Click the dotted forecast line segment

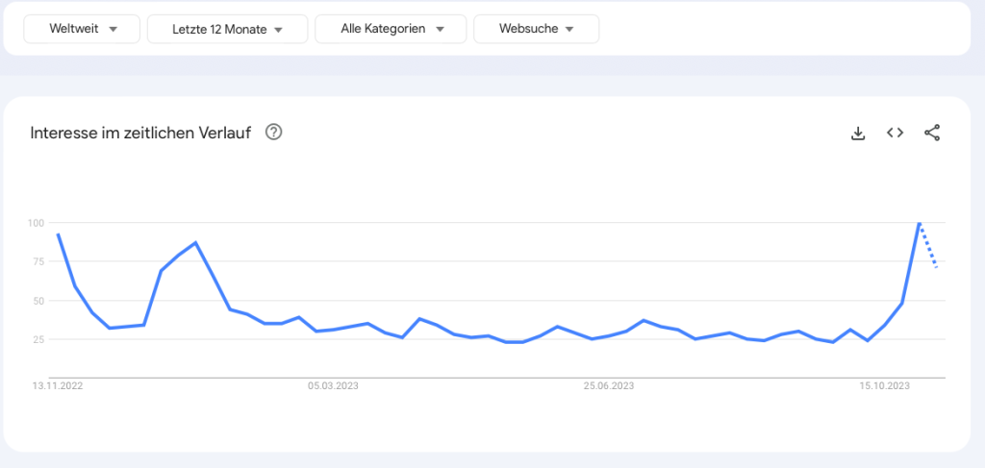(x=928, y=247)
